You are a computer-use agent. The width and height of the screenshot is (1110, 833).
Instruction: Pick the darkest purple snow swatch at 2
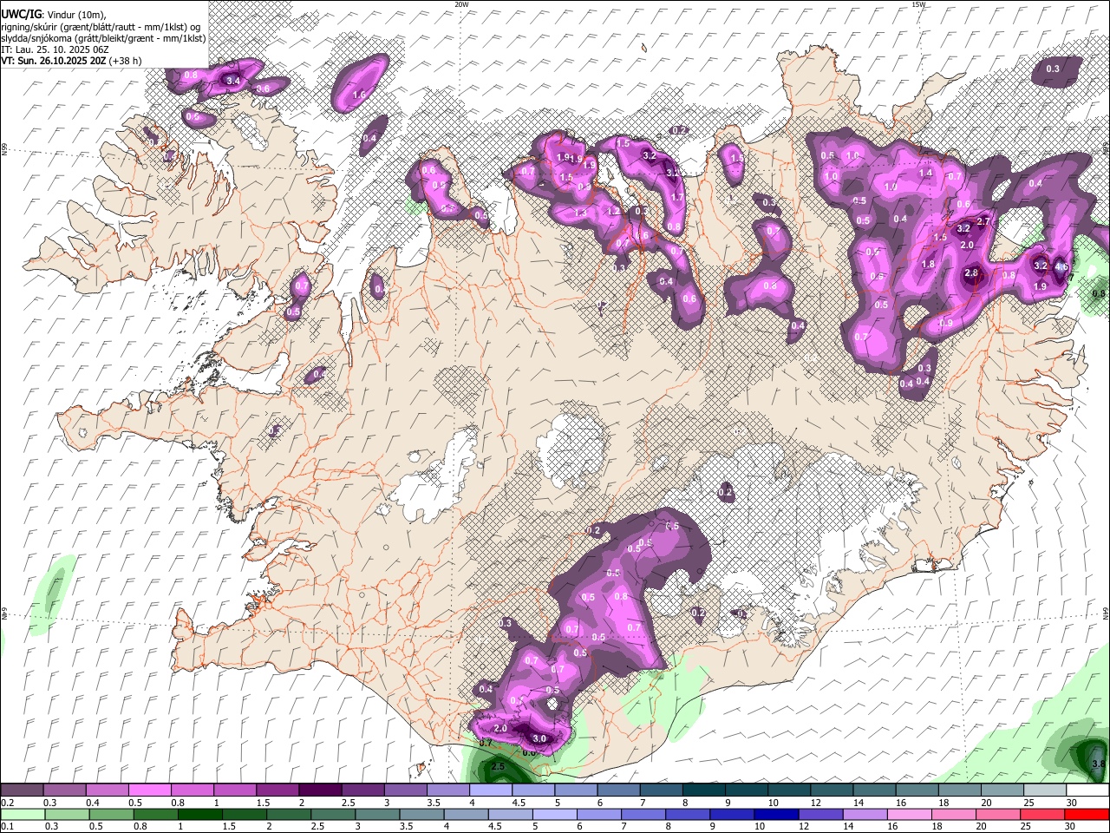[x=319, y=790]
